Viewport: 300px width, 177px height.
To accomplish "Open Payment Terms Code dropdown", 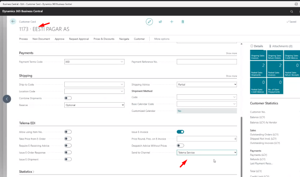I will (x=122, y=61).
